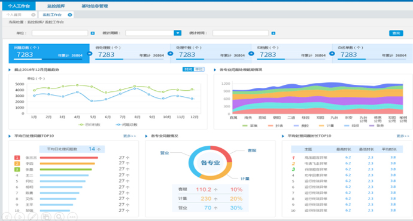The width and height of the screenshot is (413, 221).
Task: Click the plus icon beside 统计时间 field
Action: click(274, 33)
